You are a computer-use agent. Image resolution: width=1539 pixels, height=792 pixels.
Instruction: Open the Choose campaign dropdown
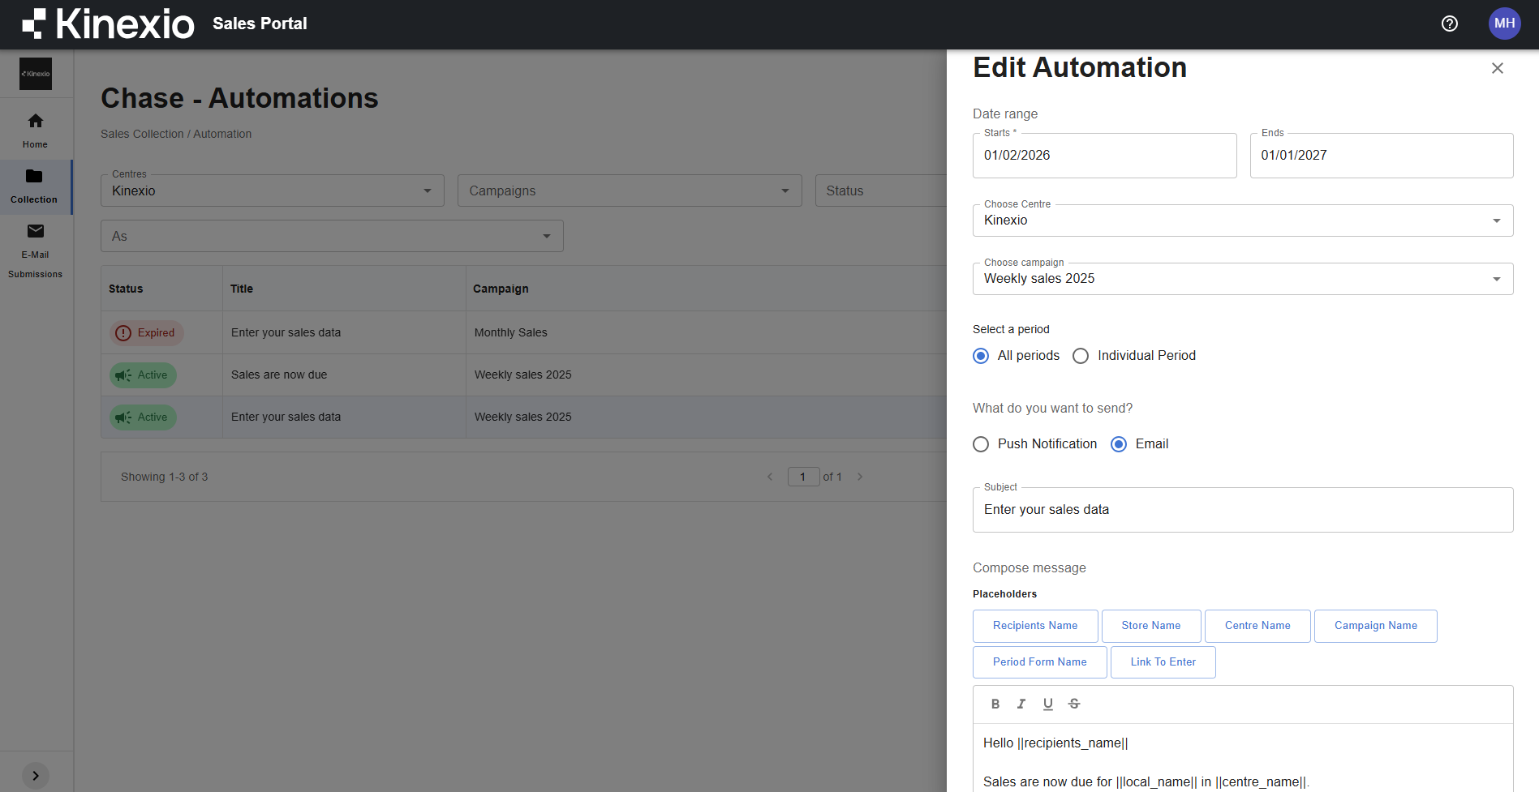tap(1242, 279)
